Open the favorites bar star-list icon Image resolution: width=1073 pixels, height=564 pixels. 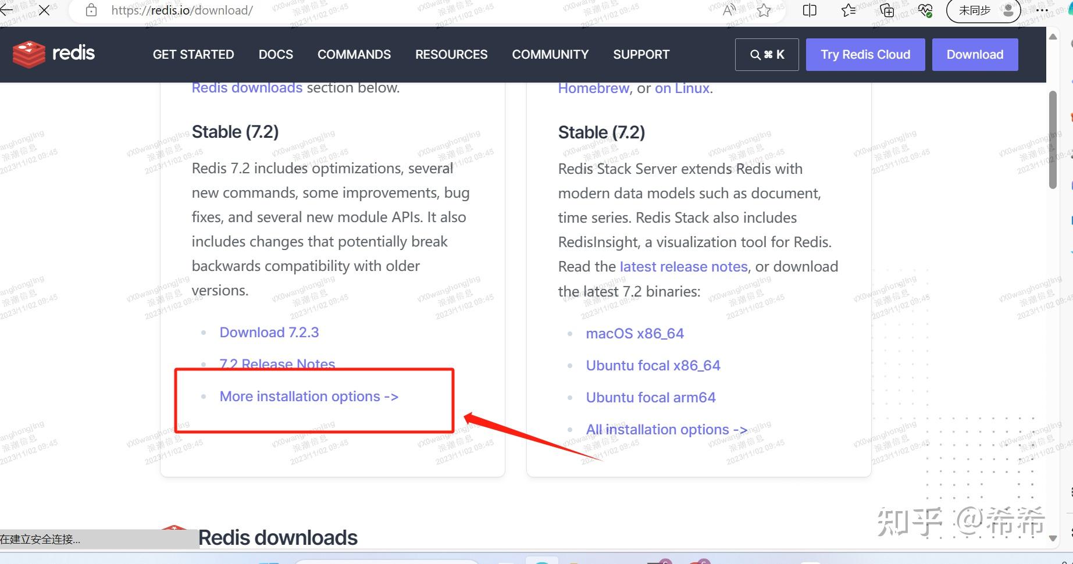847,10
